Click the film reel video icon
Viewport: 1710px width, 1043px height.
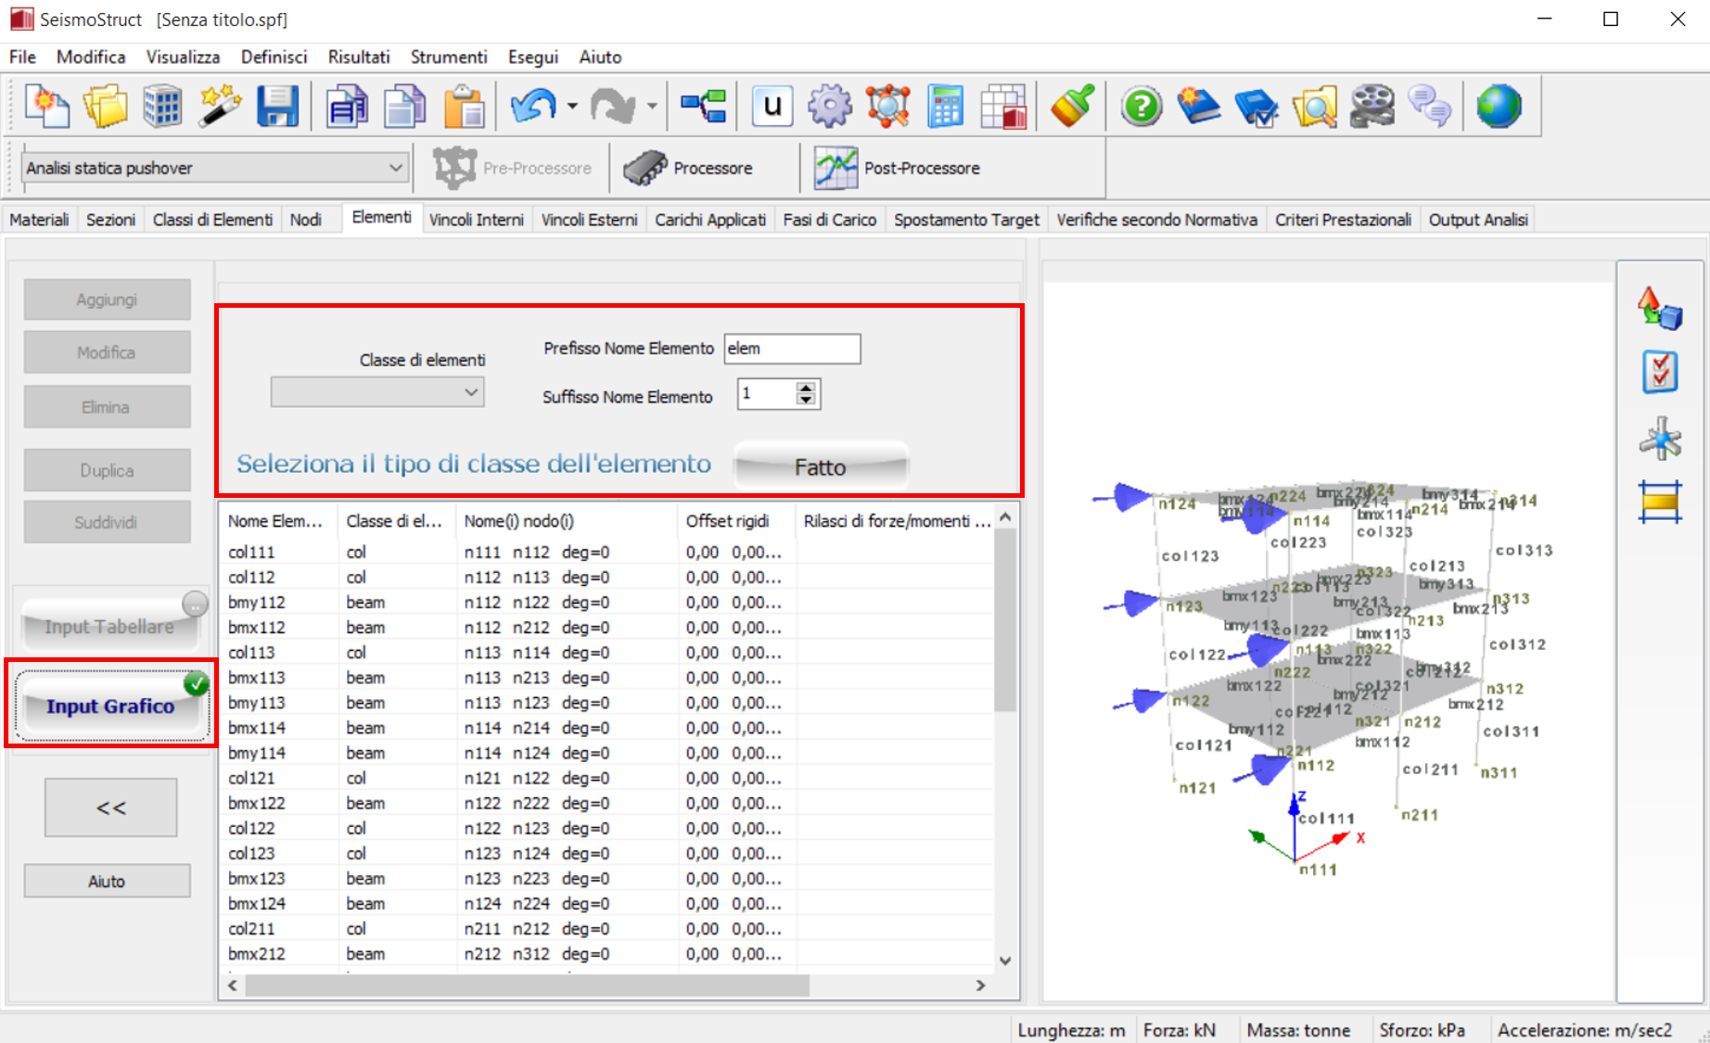(x=1372, y=107)
